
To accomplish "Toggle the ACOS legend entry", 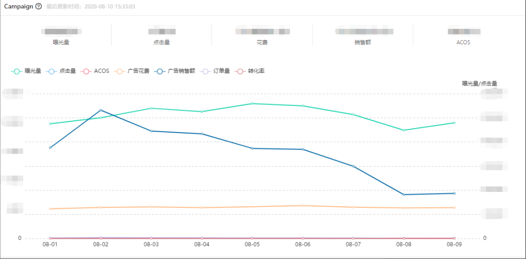I will click(96, 71).
